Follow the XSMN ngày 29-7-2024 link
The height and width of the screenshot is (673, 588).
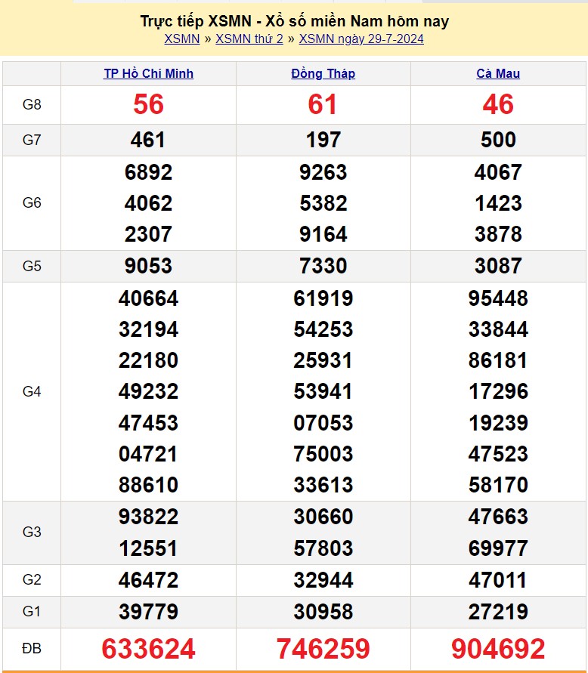point(361,39)
